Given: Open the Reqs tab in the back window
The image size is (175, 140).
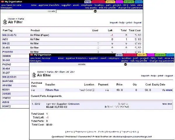Looking at the screenshot, I should 87,2.
